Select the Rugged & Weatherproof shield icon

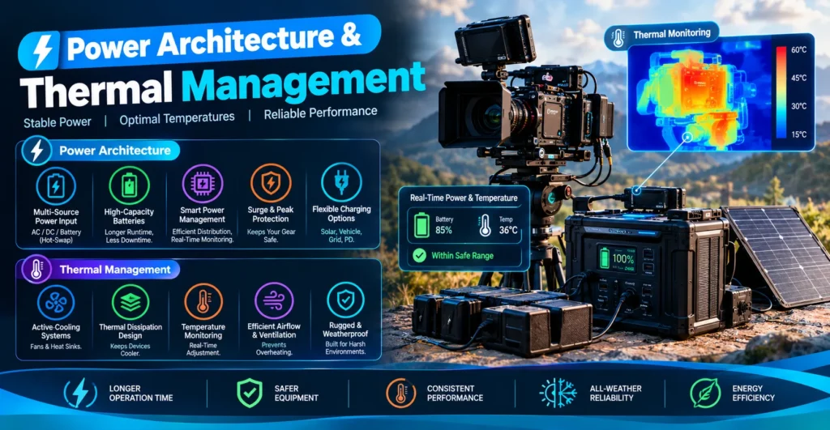pos(345,300)
